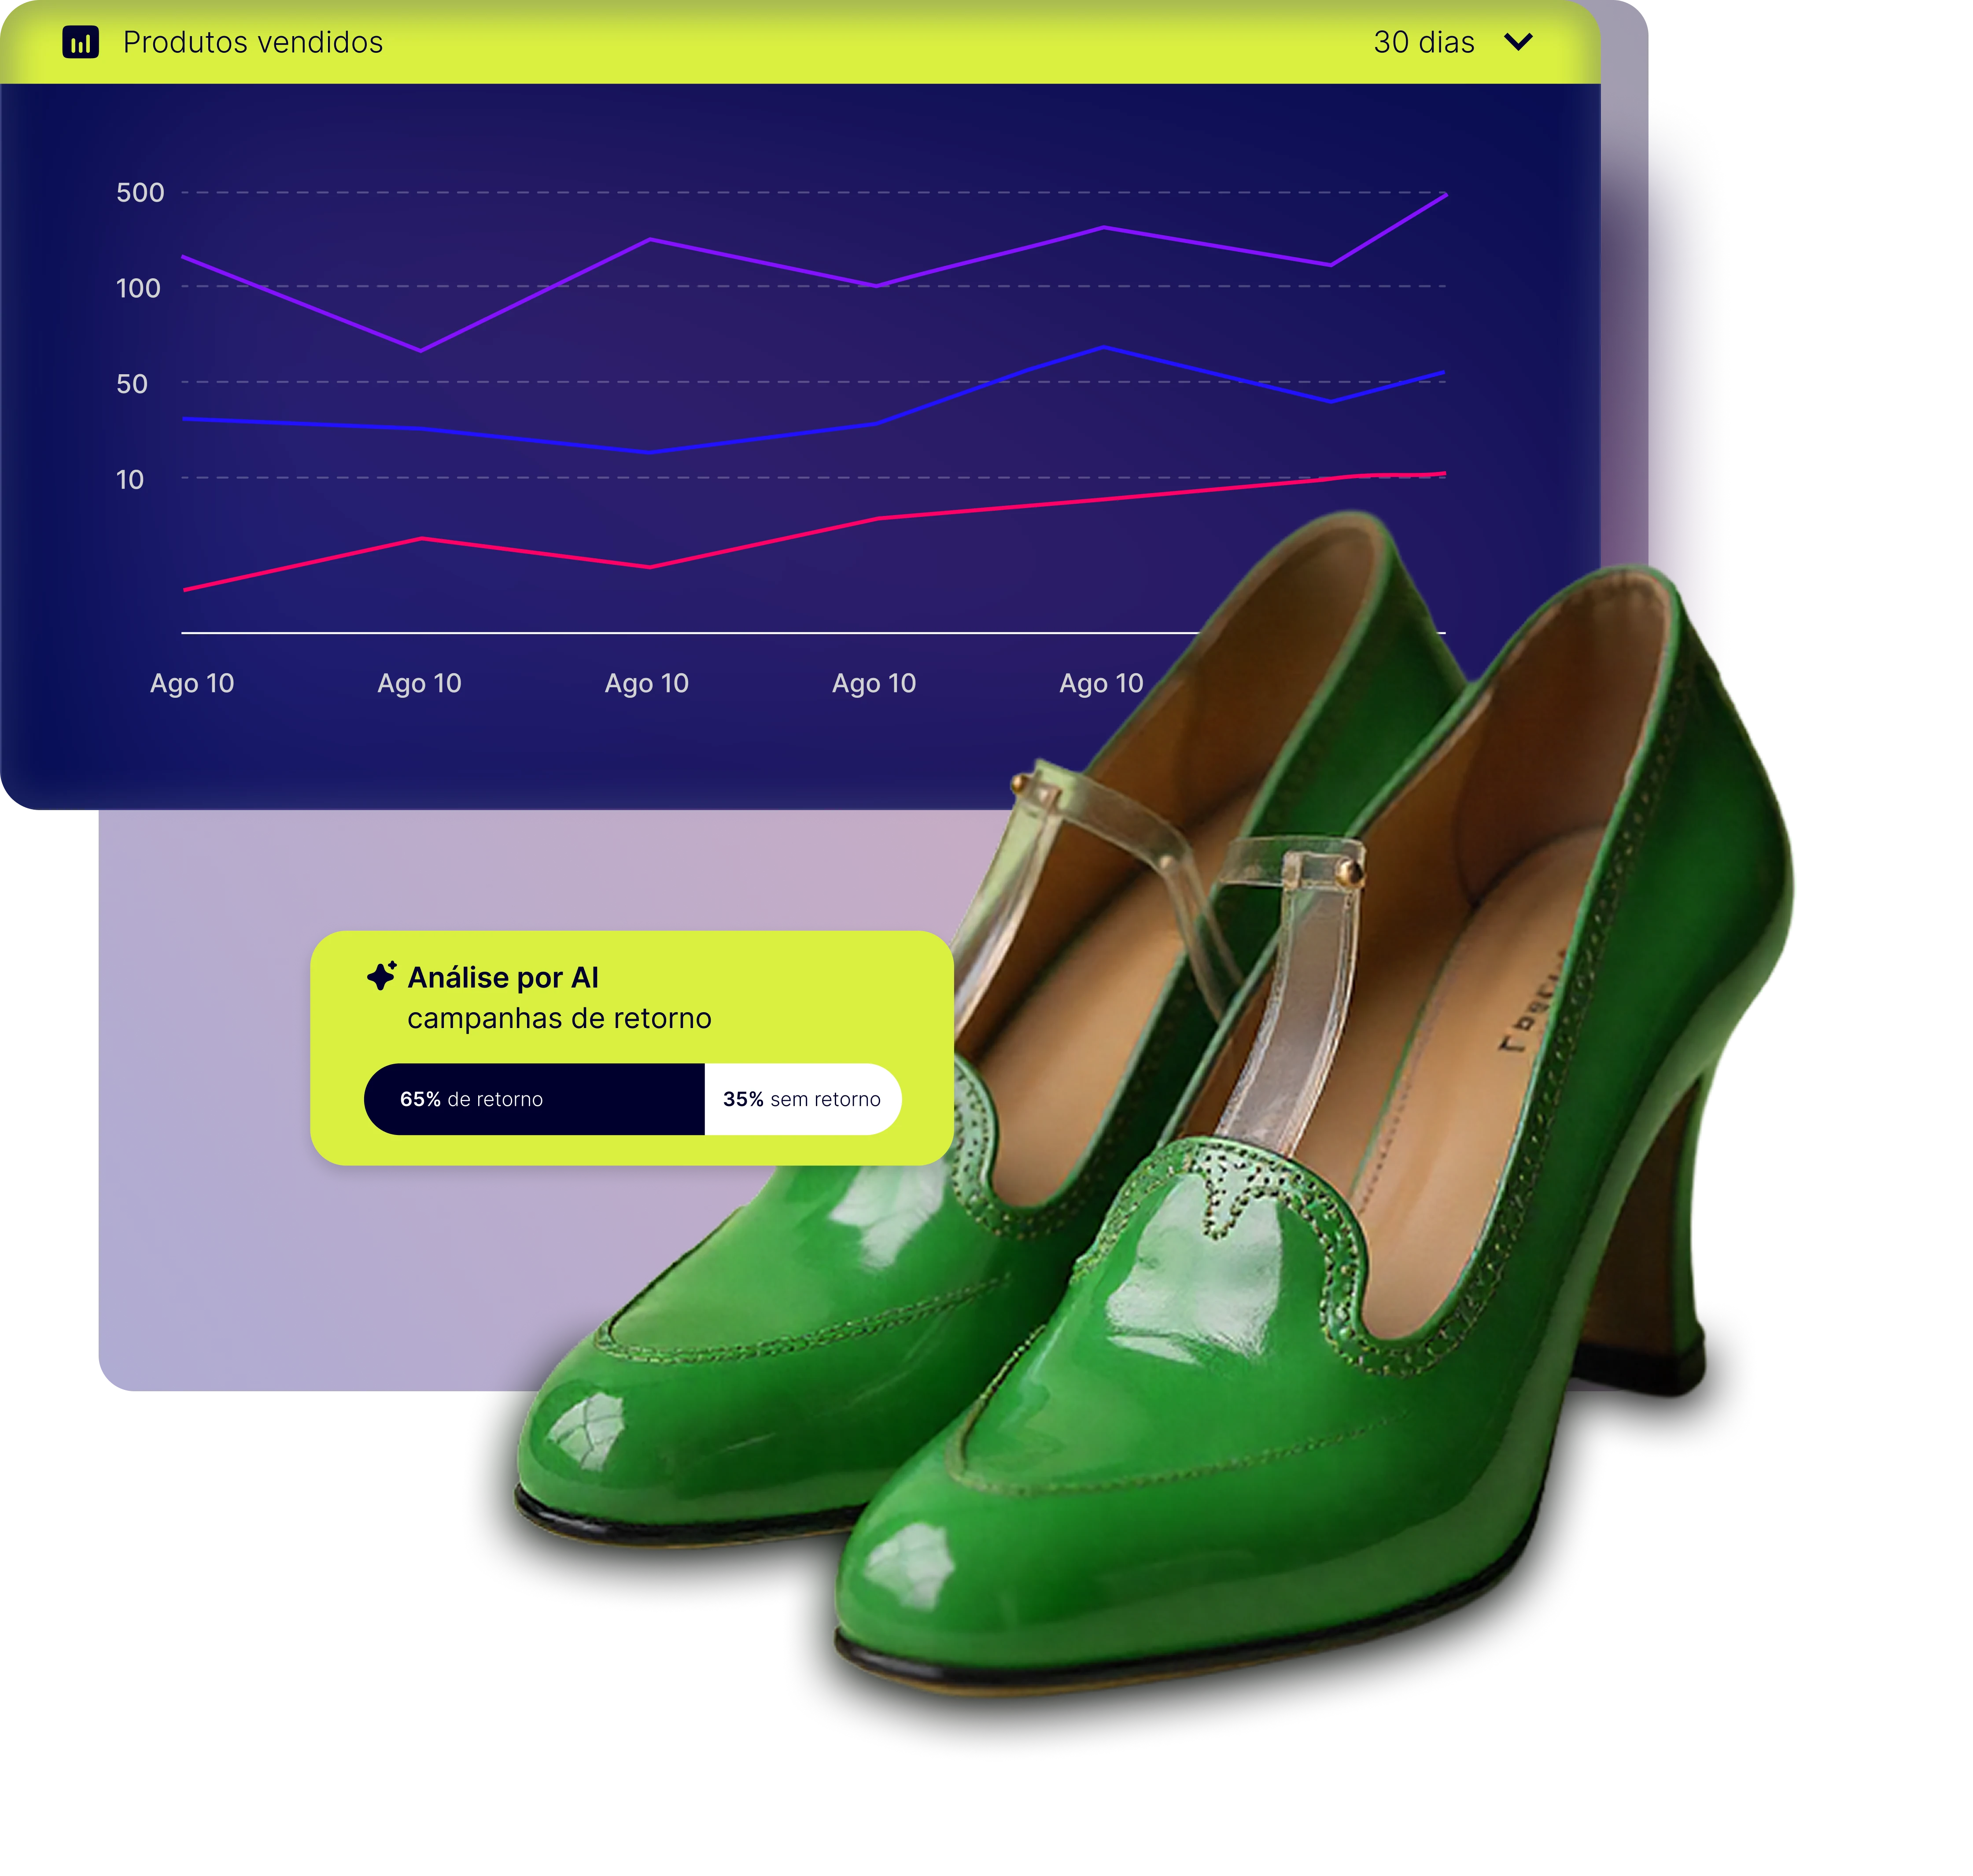Screen dimensions: 1973x1876
Task: Click the 10 y-axis label
Action: pos(130,480)
